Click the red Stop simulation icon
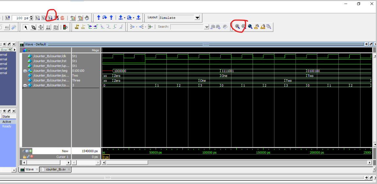The width and height of the screenshot is (377, 184). [x=62, y=18]
